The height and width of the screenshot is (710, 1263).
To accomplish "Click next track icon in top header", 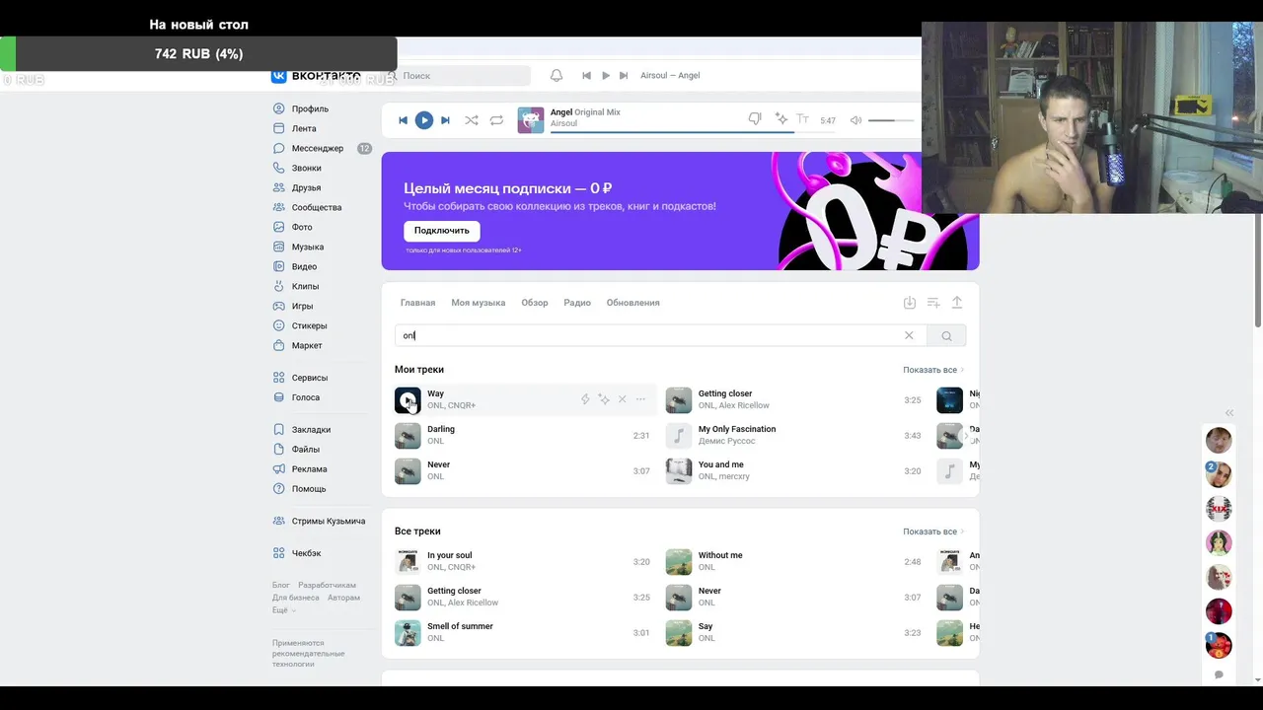I will click(626, 75).
